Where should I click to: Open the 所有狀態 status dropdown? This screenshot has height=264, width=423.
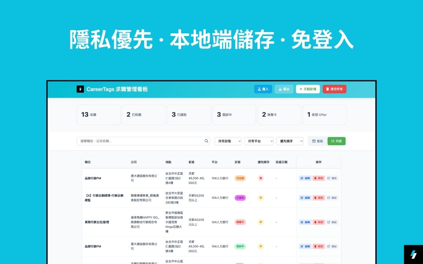point(228,141)
